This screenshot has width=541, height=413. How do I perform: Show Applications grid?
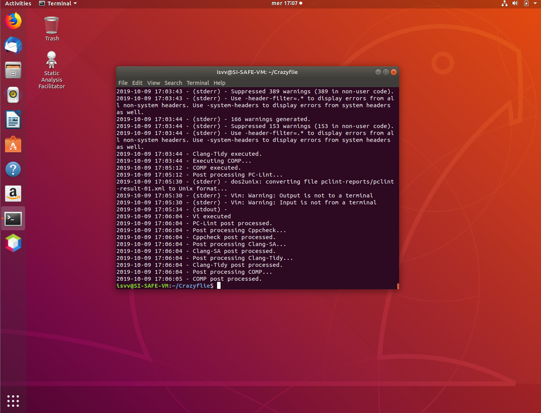pos(13,401)
